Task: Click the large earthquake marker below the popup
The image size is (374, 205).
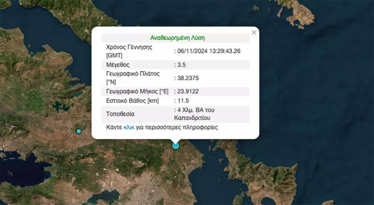Action: pyautogui.click(x=175, y=146)
